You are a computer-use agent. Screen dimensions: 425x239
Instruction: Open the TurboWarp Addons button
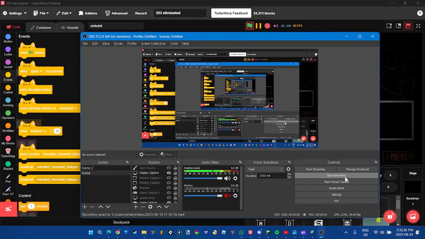click(88, 13)
